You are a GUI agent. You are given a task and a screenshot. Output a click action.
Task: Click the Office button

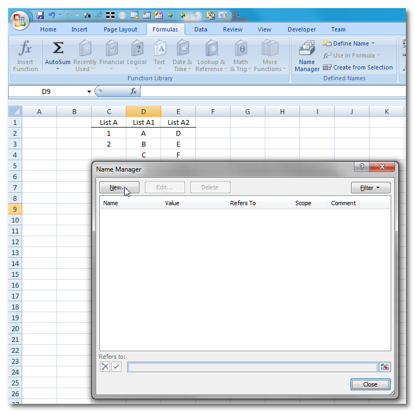point(20,21)
